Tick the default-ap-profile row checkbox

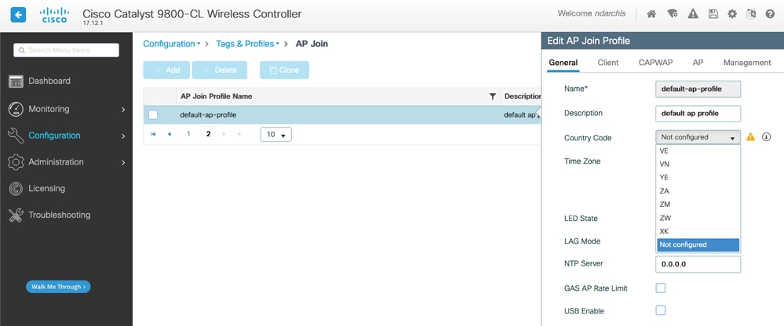[153, 115]
